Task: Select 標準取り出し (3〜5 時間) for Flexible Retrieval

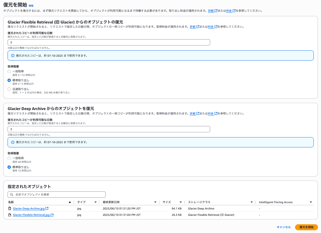Action: (x=9, y=80)
